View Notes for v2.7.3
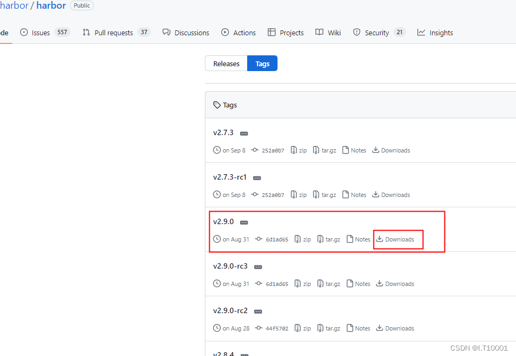 (x=354, y=150)
